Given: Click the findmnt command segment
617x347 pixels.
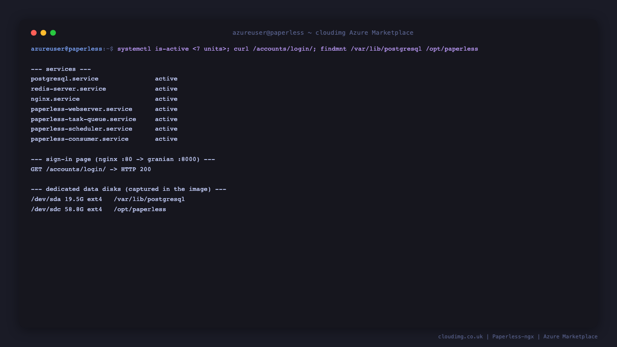Looking at the screenshot, I should (399, 49).
